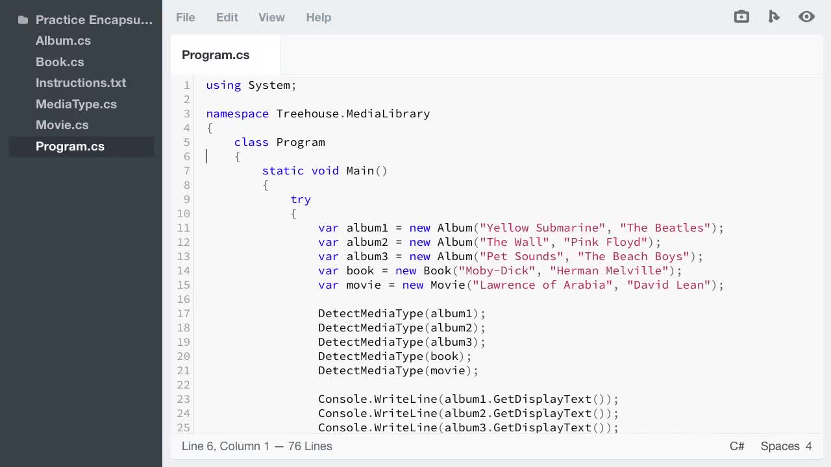Screen dimensions: 831x467
Task: Open the Edit menu
Action: pyautogui.click(x=227, y=18)
